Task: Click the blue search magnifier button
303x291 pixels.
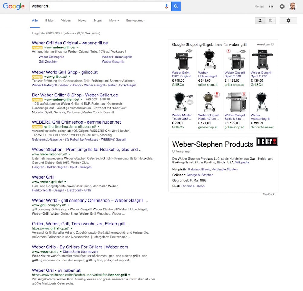Action: [x=176, y=6]
